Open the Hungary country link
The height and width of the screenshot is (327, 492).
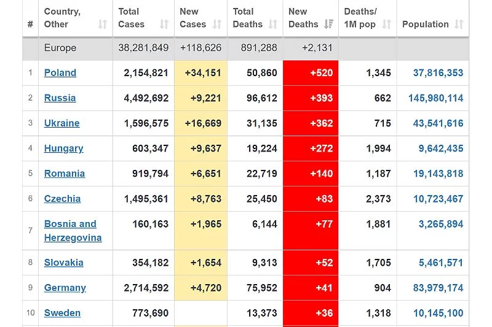(x=64, y=148)
